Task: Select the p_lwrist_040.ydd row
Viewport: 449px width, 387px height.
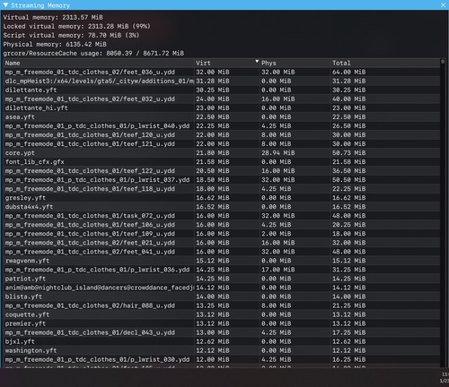Action: click(222, 125)
